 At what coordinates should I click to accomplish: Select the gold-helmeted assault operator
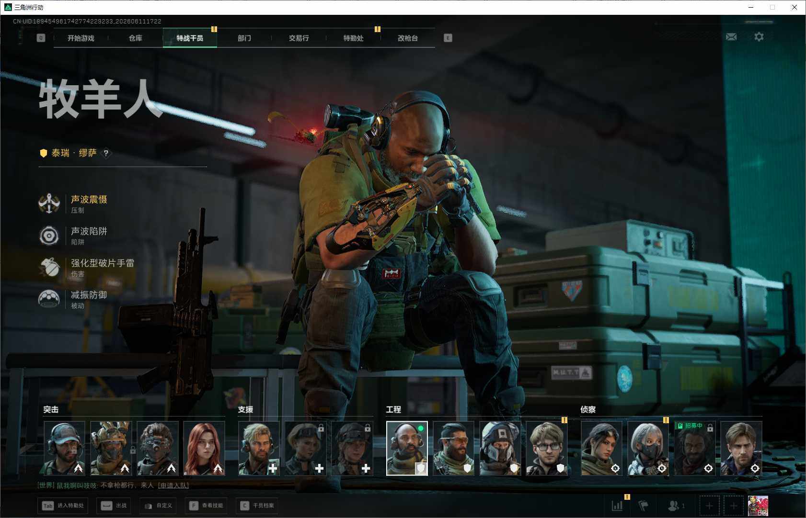coord(111,448)
